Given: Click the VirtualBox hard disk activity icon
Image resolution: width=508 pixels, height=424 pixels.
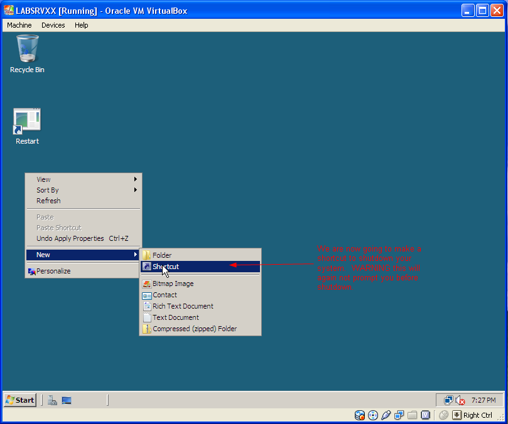Looking at the screenshot, I should coord(360,415).
